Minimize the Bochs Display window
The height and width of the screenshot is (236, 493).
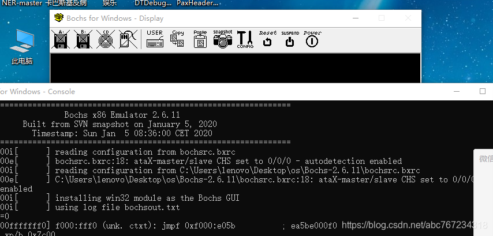point(356,18)
